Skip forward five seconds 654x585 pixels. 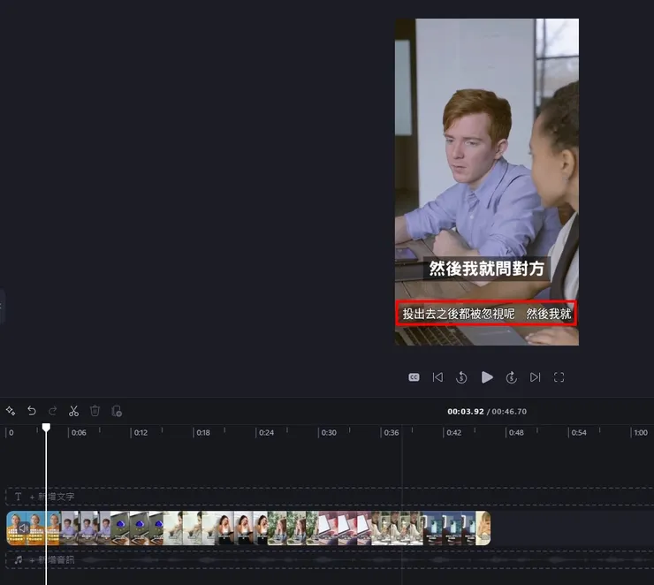[512, 377]
